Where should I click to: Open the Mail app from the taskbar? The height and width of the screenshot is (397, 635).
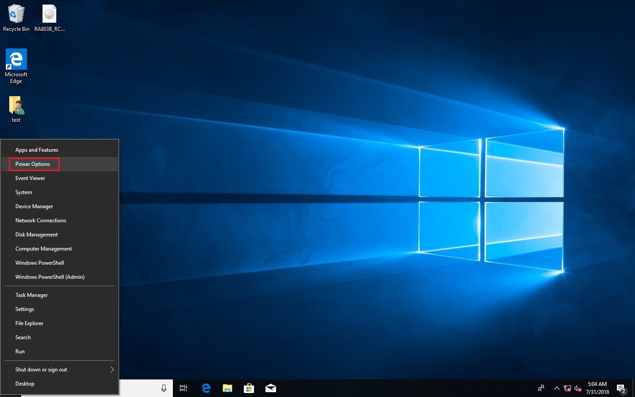coord(270,388)
